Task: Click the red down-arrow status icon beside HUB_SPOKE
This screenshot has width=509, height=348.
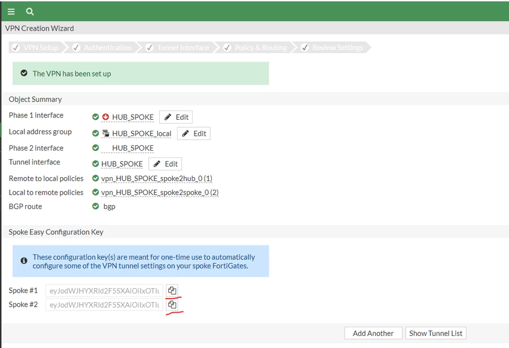Action: [105, 117]
